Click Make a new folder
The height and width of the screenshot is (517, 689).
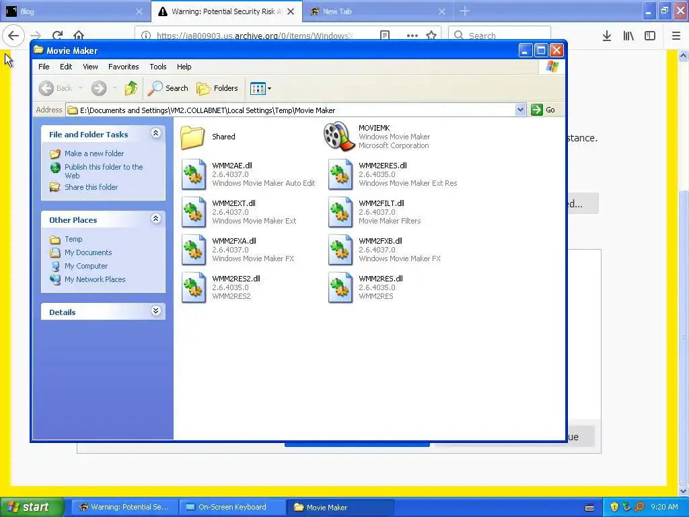(x=94, y=153)
